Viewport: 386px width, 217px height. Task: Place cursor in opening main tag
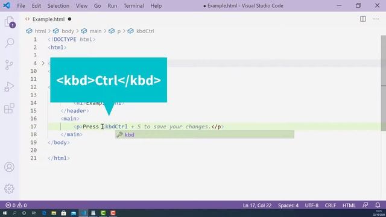tap(70, 119)
